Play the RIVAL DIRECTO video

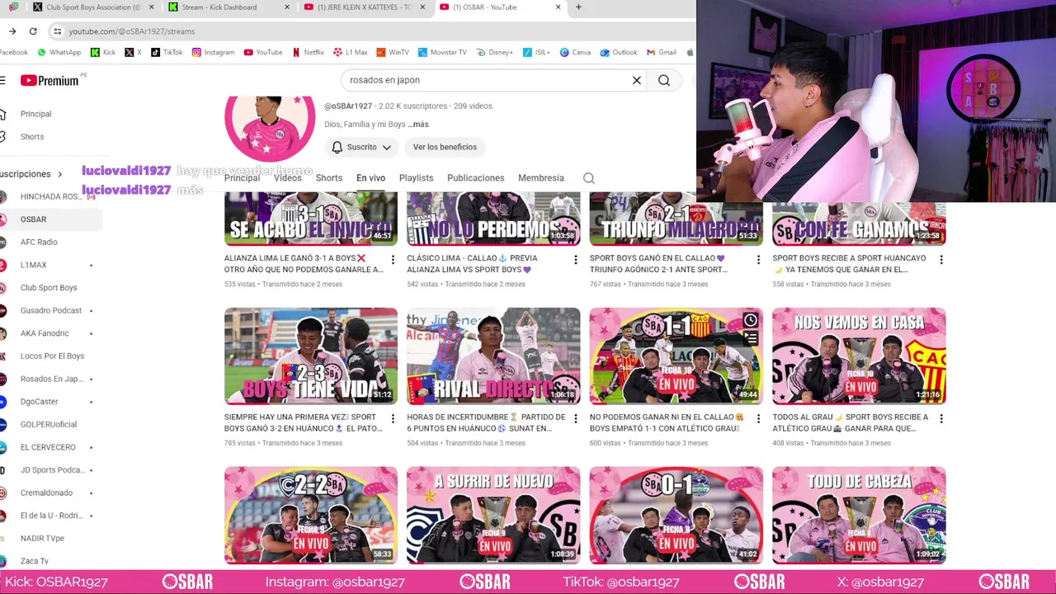coord(493,356)
